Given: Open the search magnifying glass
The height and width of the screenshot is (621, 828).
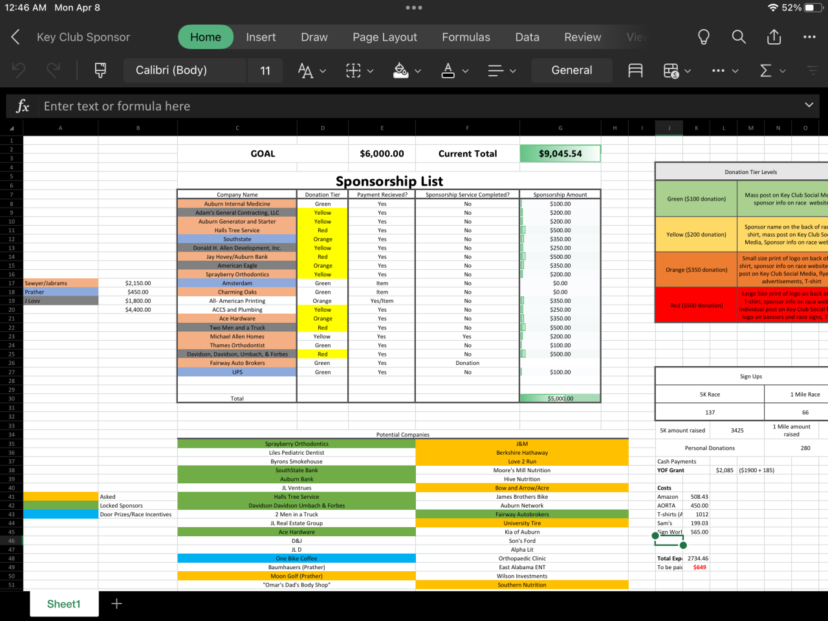Looking at the screenshot, I should click(739, 38).
